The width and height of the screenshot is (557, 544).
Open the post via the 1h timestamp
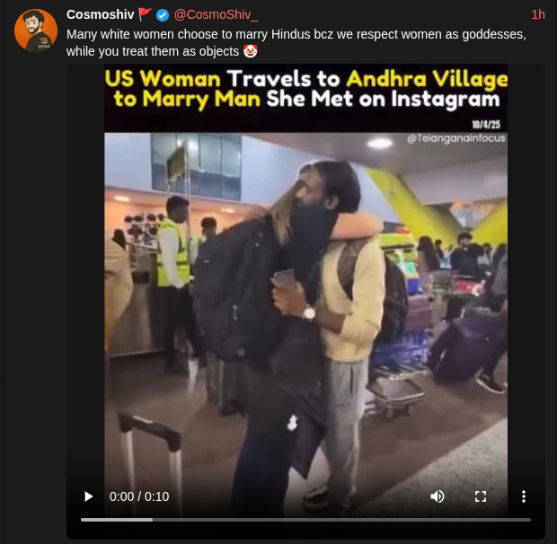(x=538, y=14)
